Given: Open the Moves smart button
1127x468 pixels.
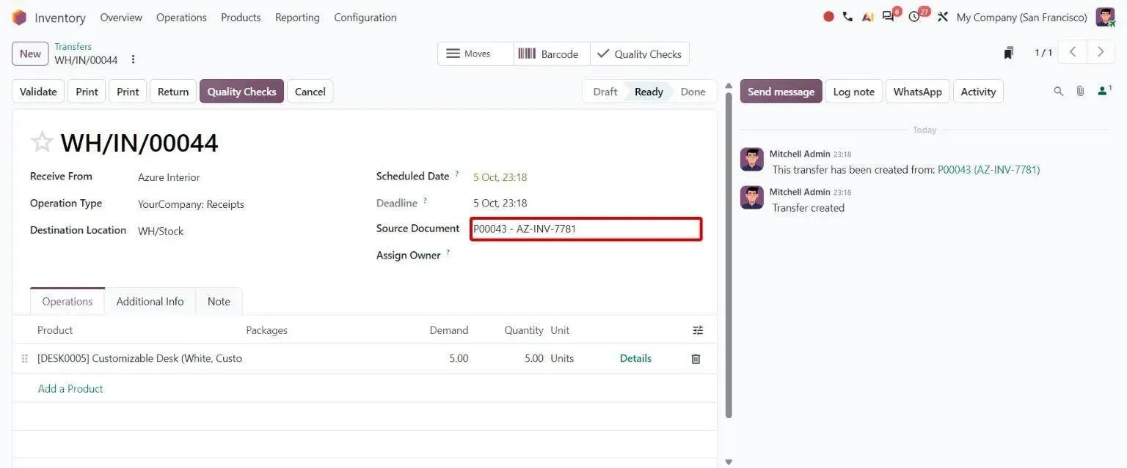Looking at the screenshot, I should [475, 53].
